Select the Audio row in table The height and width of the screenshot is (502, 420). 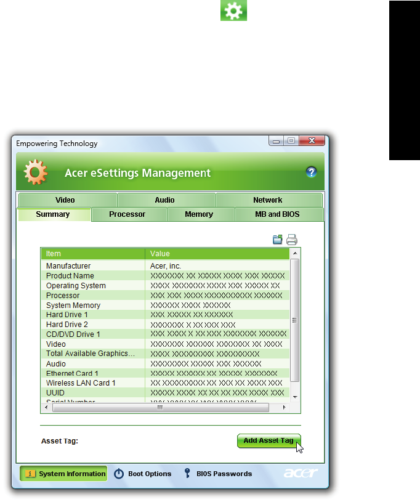coord(165,363)
